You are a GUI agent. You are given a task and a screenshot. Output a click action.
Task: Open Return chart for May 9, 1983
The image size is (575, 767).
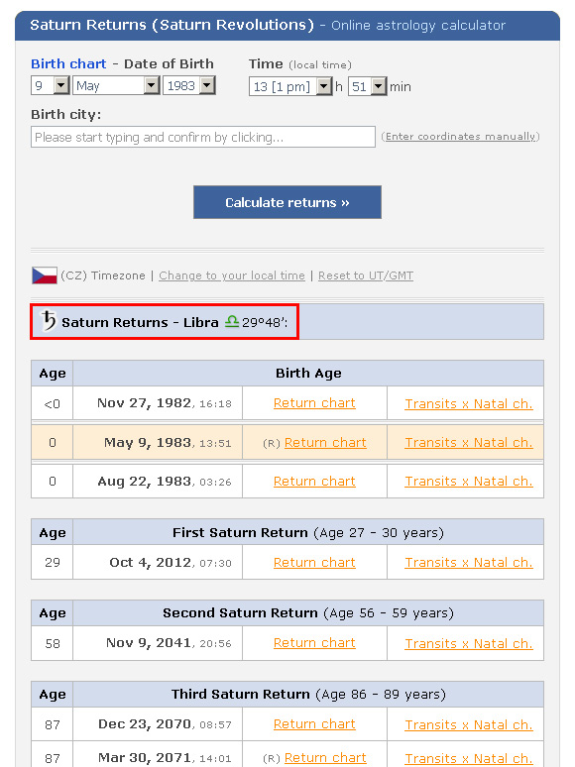tap(325, 443)
